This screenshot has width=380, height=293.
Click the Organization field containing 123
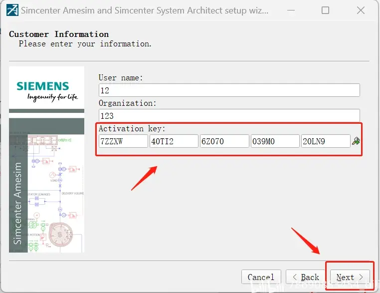[229, 116]
